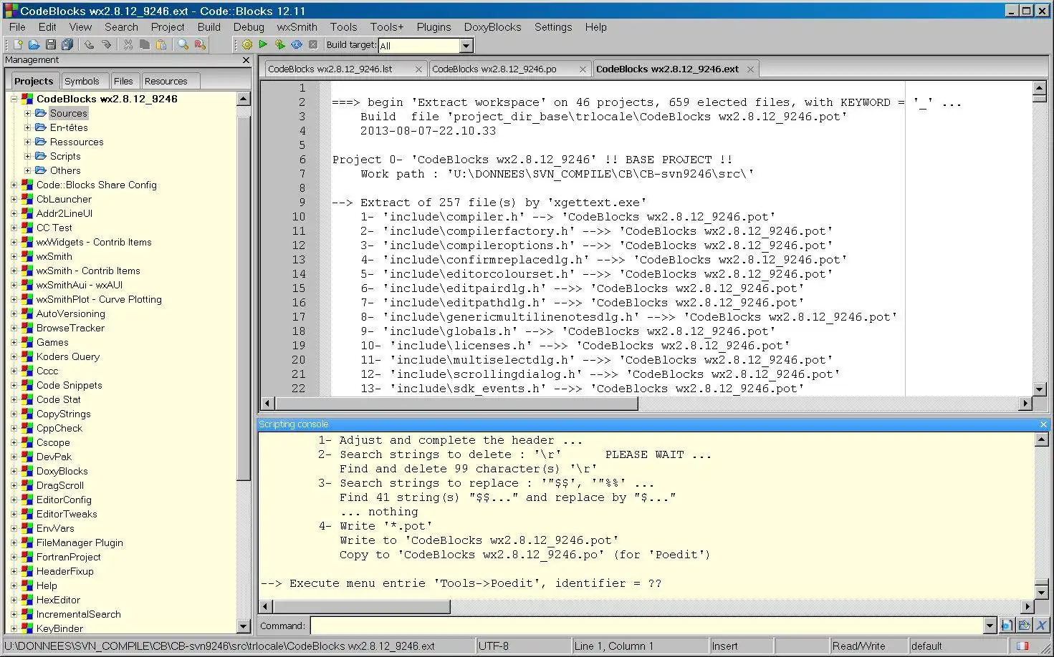Select the CbLauncher project
1054x657 pixels.
click(64, 199)
